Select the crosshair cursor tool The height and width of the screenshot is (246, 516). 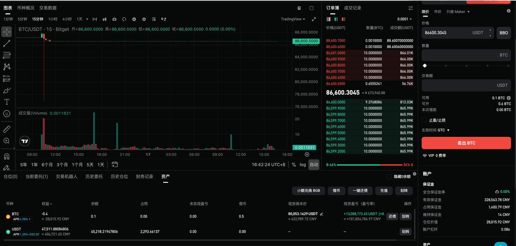coord(7,31)
